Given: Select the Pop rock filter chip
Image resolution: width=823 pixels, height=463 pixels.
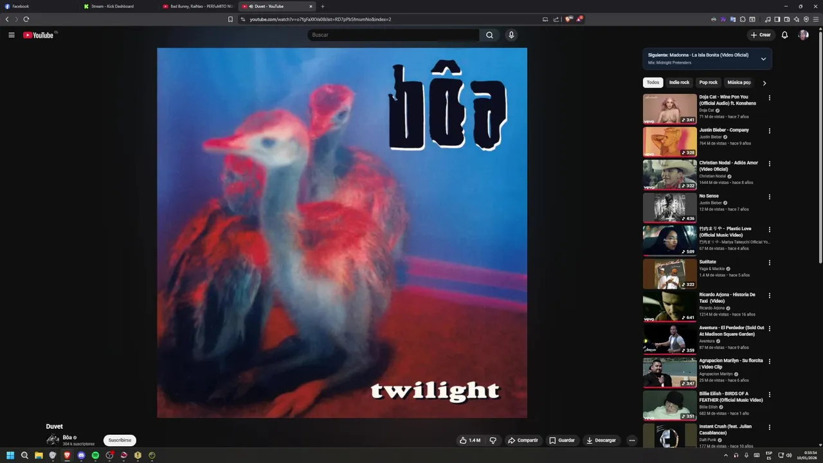Looking at the screenshot, I should (708, 82).
